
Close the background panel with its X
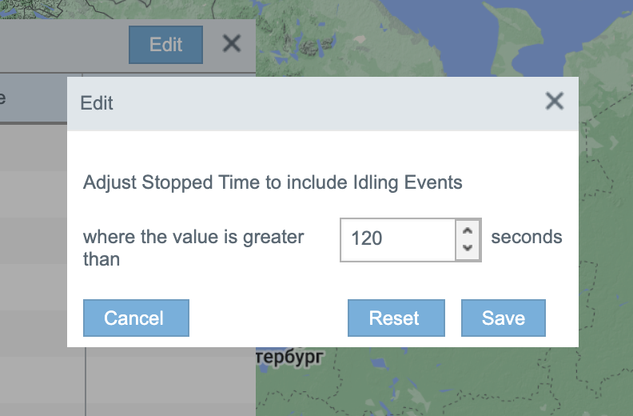[x=232, y=44]
